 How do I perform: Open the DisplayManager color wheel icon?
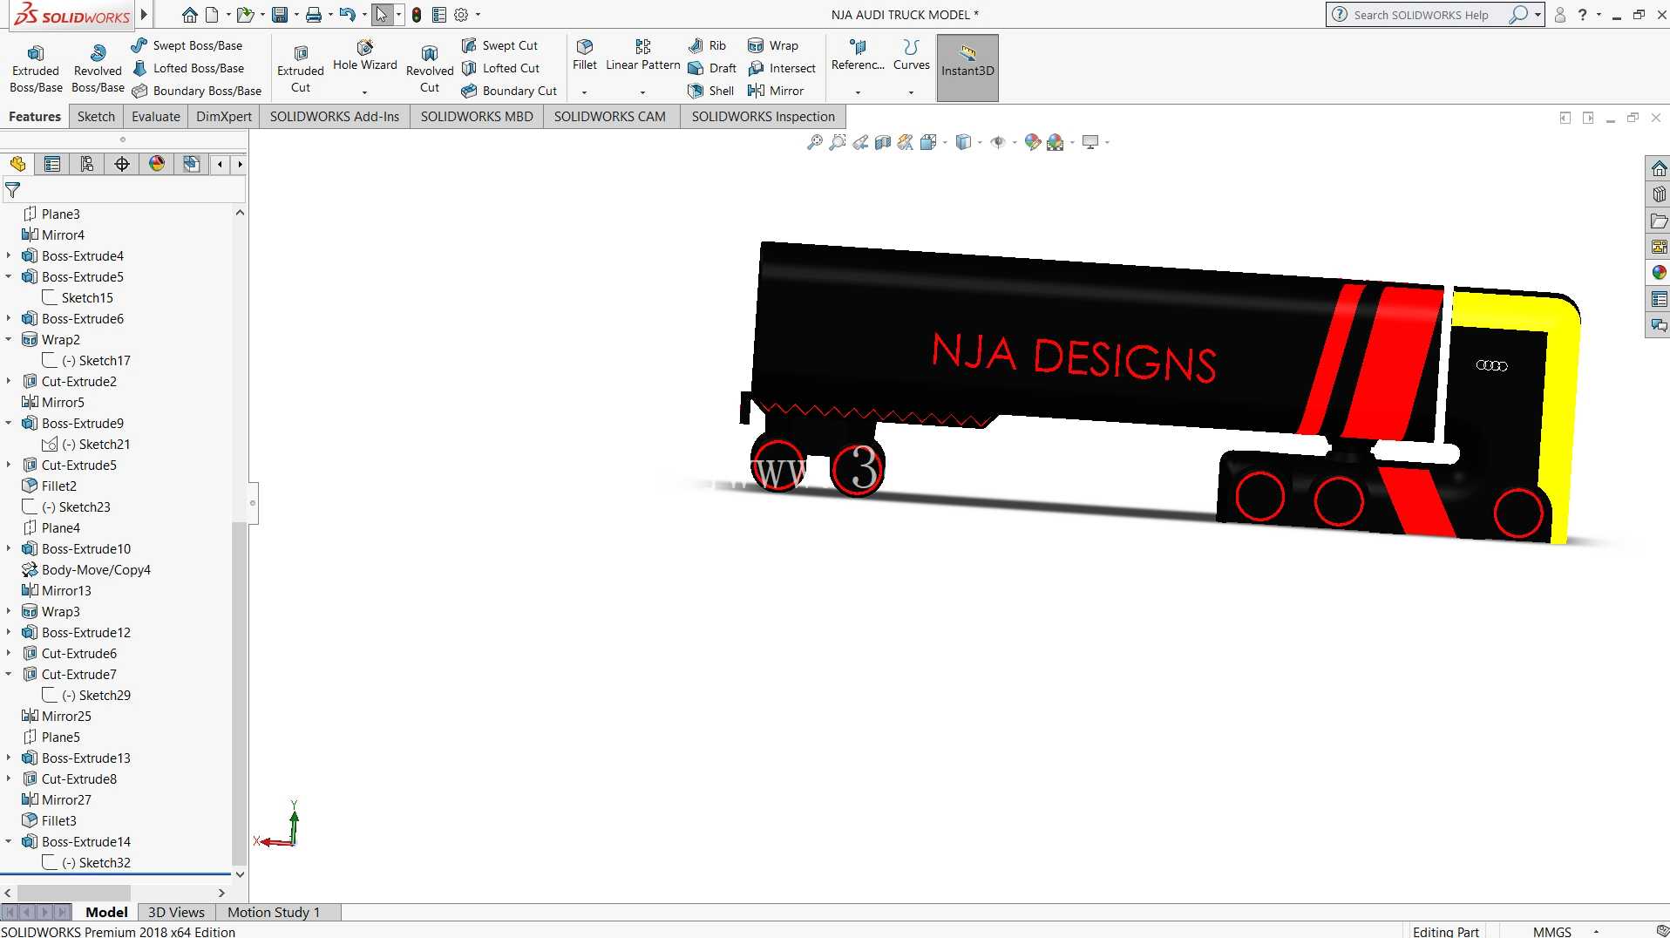click(157, 164)
